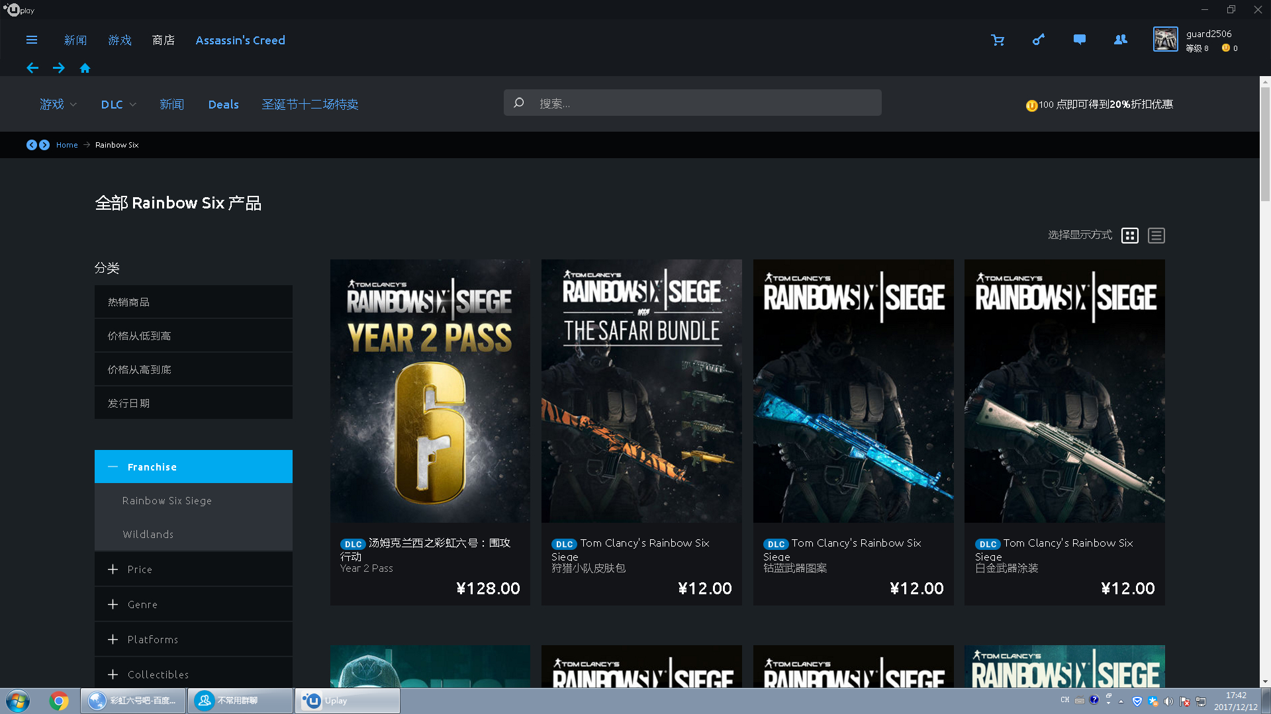Click the Home breadcrumb link
The height and width of the screenshot is (714, 1271).
pyautogui.click(x=67, y=145)
